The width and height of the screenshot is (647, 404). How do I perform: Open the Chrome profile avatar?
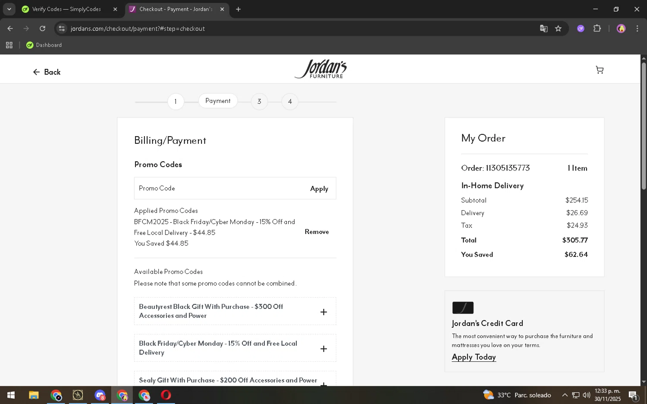pos(621,28)
